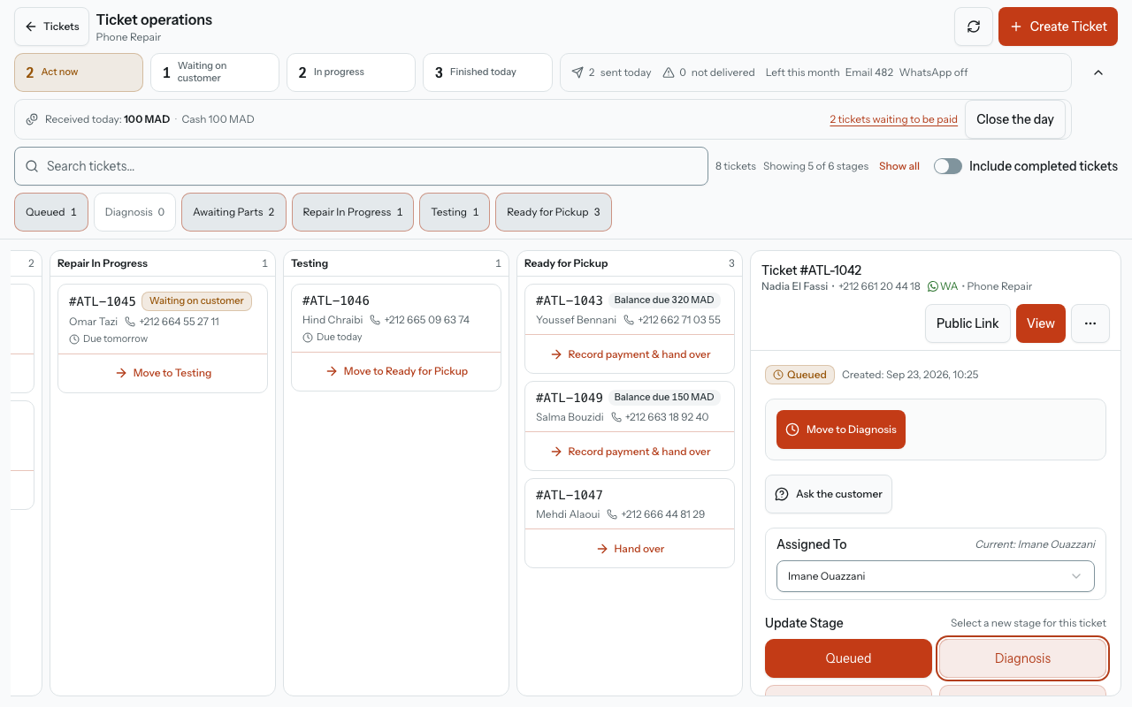Toggle the Repair In Progress filter chip

click(353, 212)
